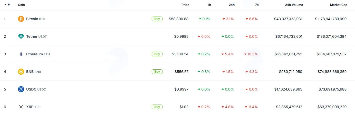Click Buy button for XRP
Screen dimensions: 355x115
[157, 107]
